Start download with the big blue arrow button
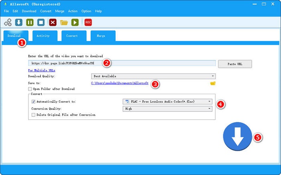 [x=238, y=136]
